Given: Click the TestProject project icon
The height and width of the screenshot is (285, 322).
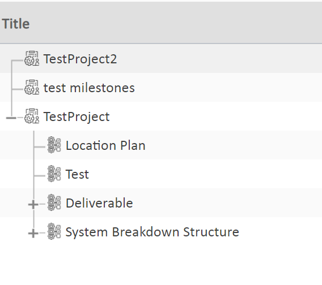Looking at the screenshot, I should [32, 116].
